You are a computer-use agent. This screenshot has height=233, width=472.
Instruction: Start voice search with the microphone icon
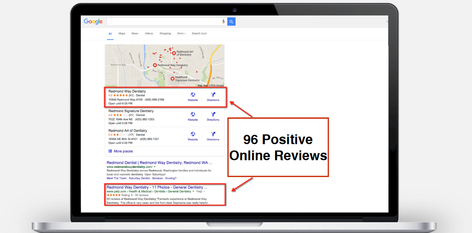point(224,22)
